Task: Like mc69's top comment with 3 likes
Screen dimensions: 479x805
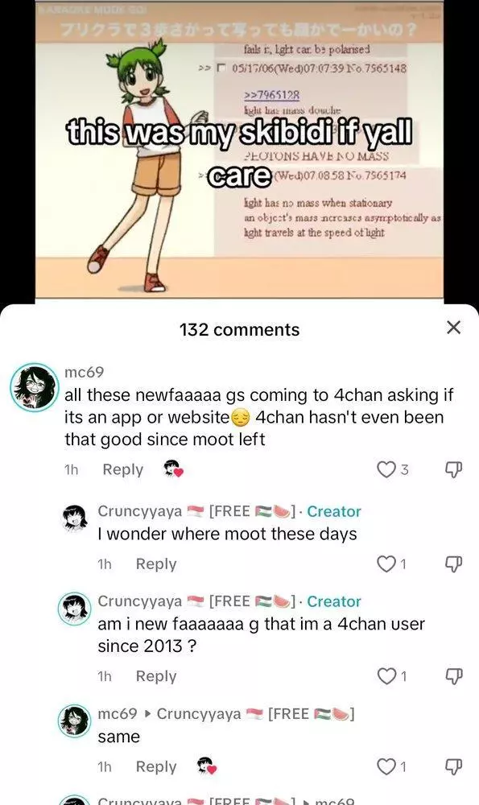Action: [x=386, y=469]
